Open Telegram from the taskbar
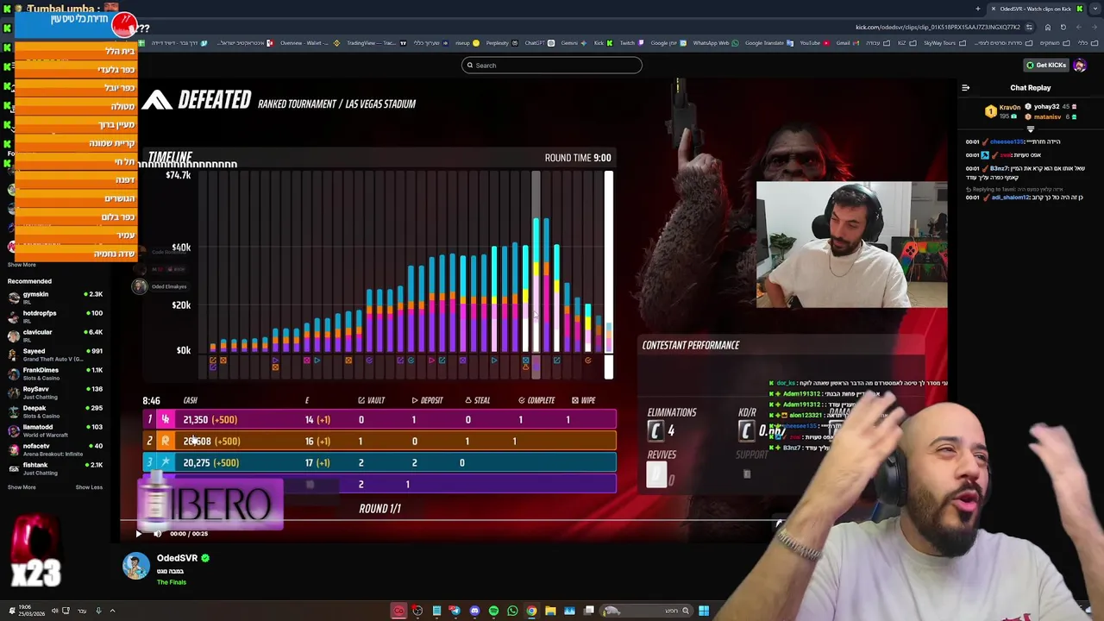Image resolution: width=1104 pixels, height=621 pixels. (x=455, y=611)
